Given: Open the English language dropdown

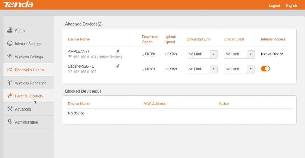Looking at the screenshot, I should (292, 6).
